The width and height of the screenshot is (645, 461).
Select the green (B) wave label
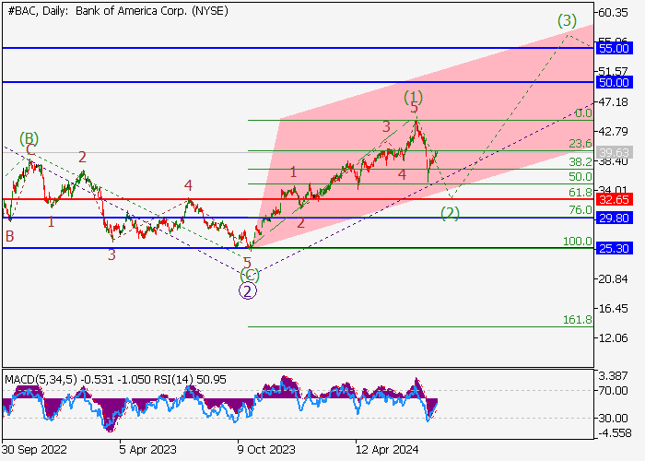pyautogui.click(x=29, y=138)
